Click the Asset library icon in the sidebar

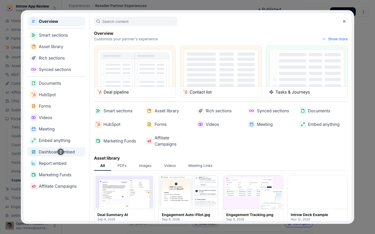pos(34,47)
